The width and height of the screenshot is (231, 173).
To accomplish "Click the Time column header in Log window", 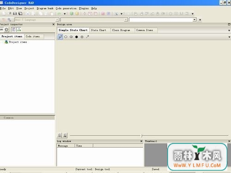I will [84, 146].
